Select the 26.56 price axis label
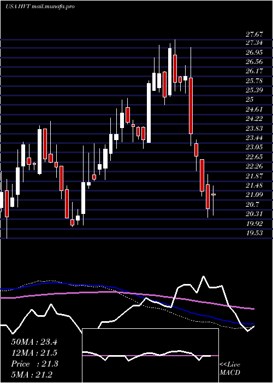The height and width of the screenshot is (383, 273). 254,62
